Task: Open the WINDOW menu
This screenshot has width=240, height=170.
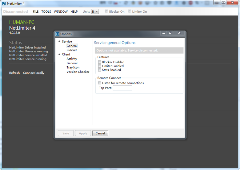Action: coord(61,12)
